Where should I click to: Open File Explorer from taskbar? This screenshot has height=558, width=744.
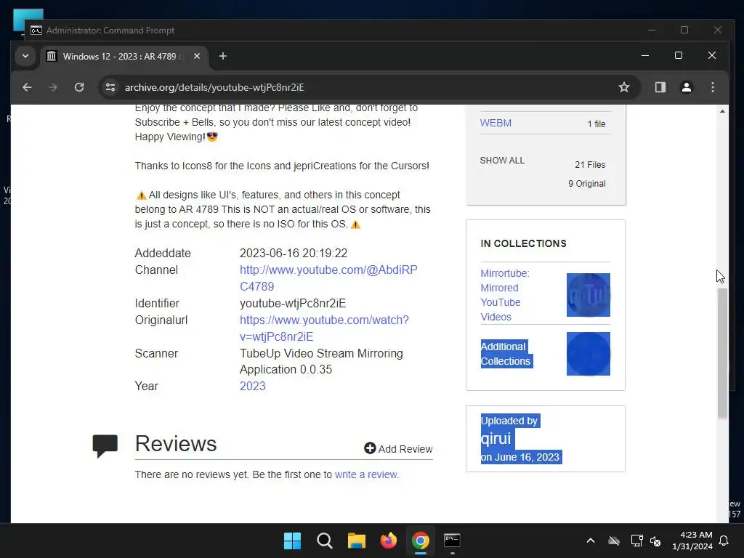tap(356, 541)
